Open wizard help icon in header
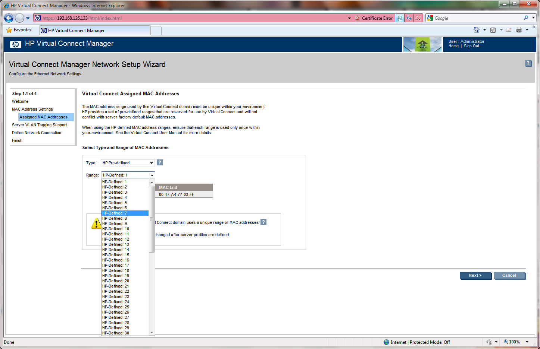Viewport: 540px width, 349px height. point(528,63)
